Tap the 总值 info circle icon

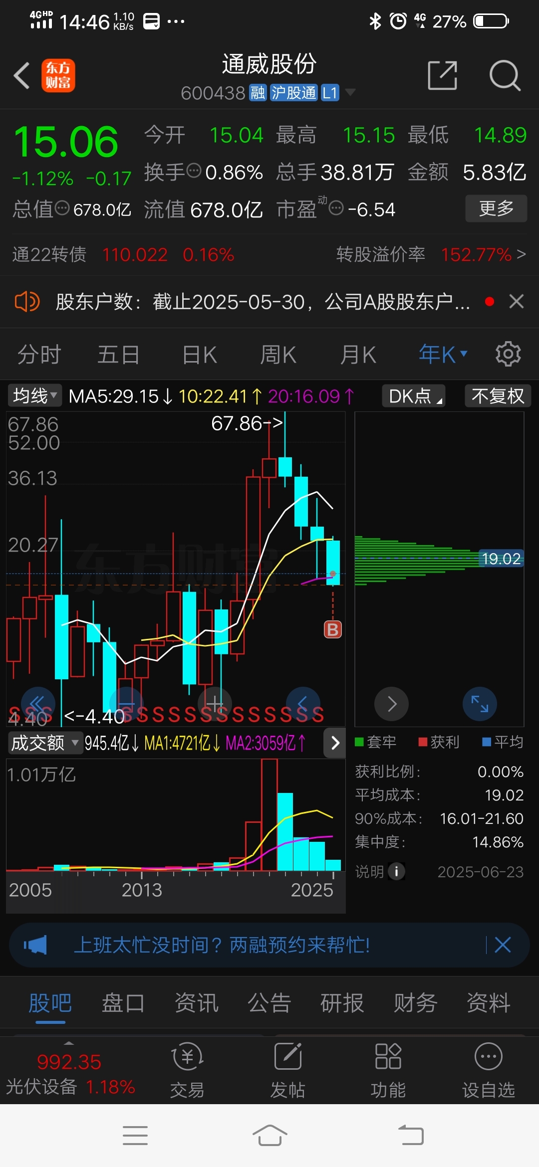(x=62, y=208)
